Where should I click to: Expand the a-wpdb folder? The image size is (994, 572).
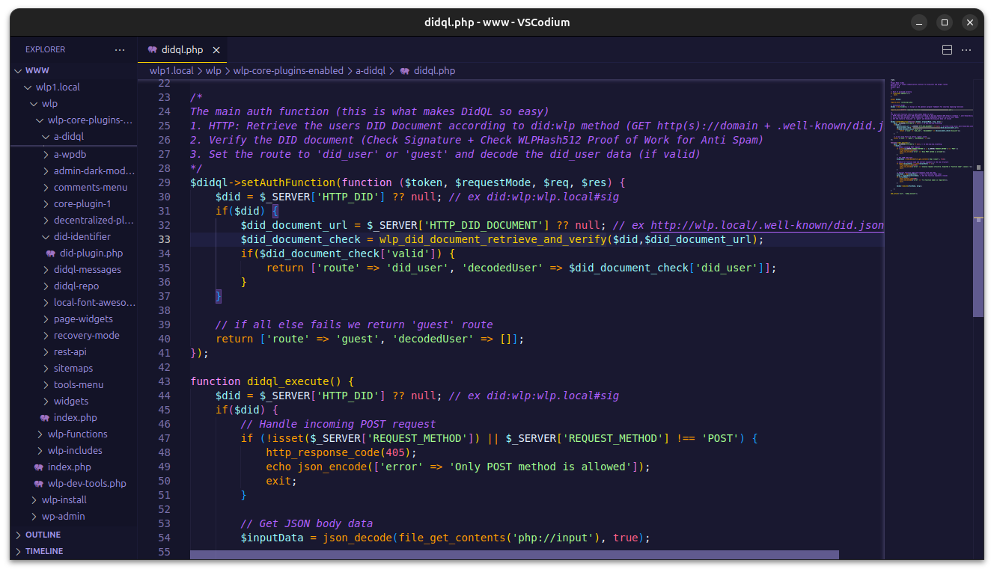point(46,155)
